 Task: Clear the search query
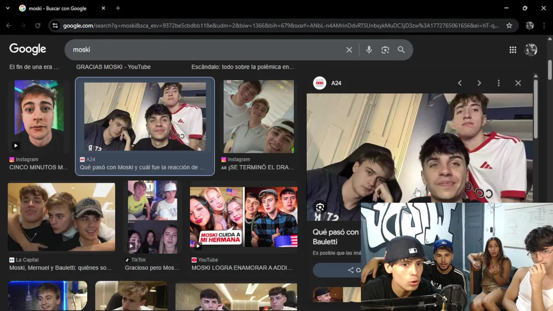[349, 50]
